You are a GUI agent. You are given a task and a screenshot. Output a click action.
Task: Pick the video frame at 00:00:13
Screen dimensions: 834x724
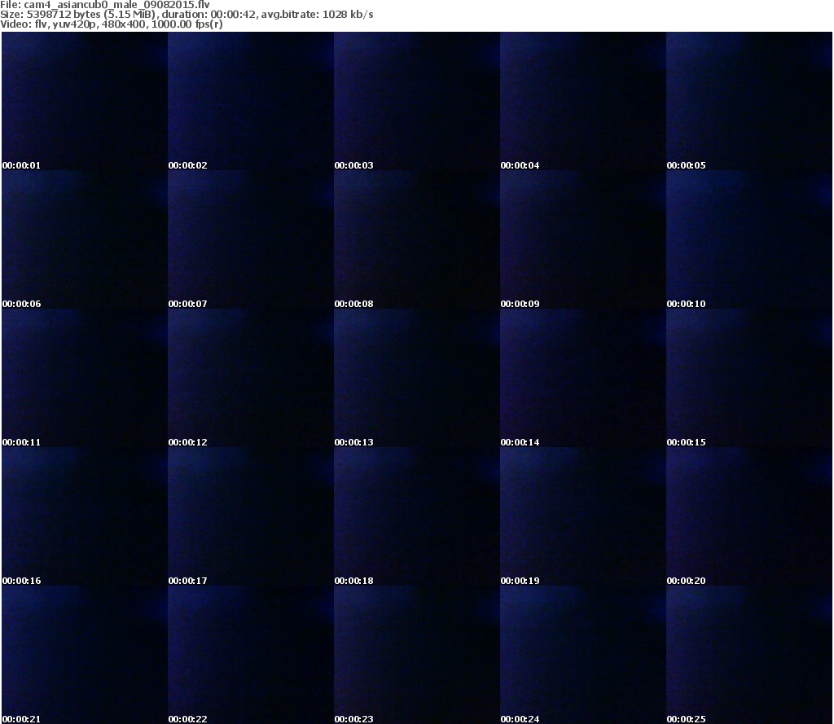(x=417, y=378)
